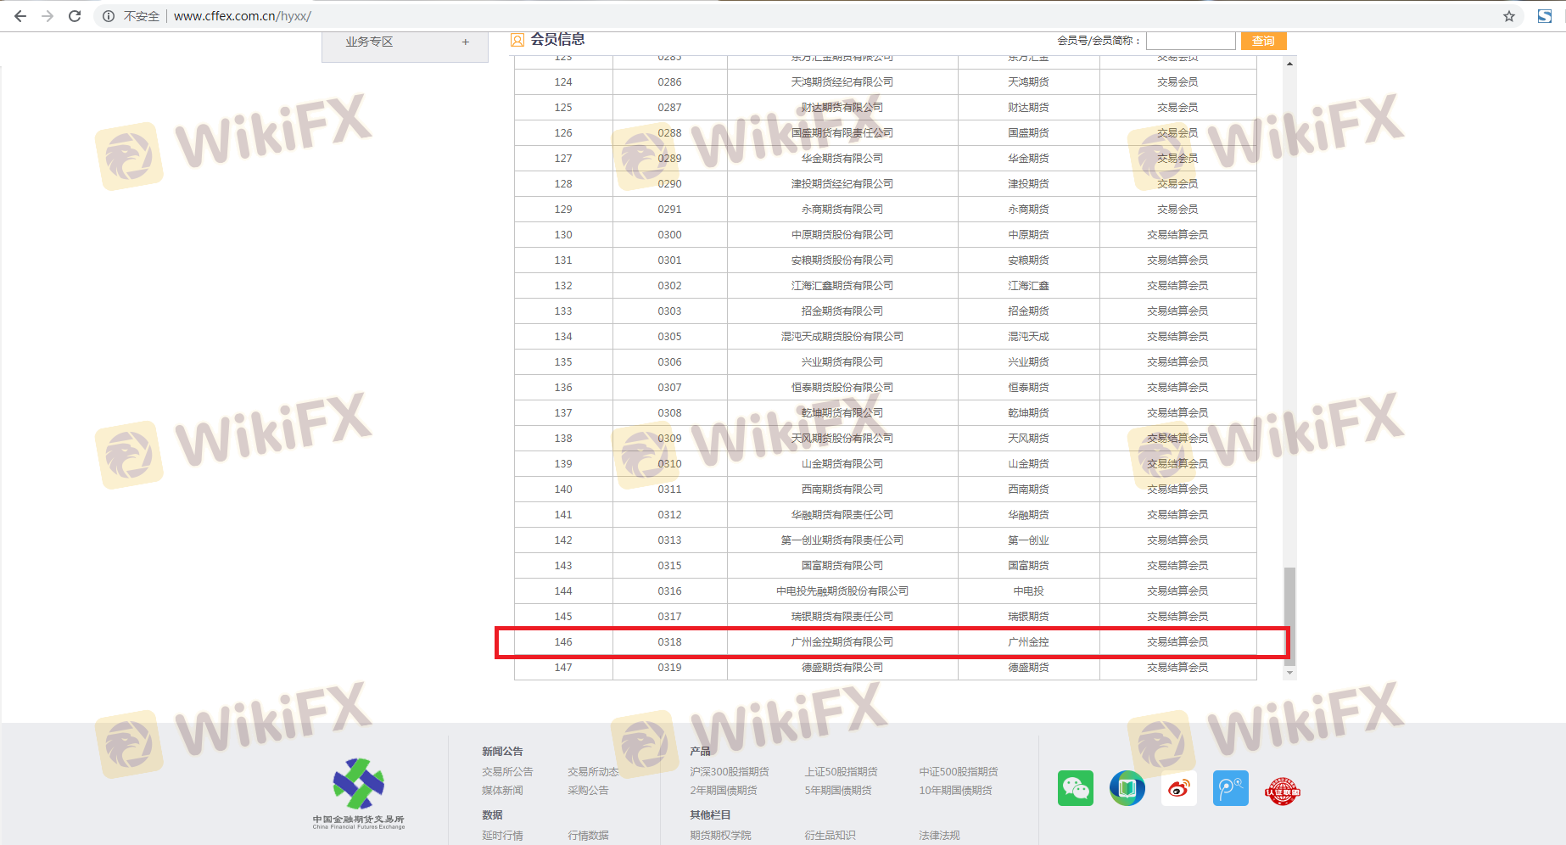Reload the page using the browser refresh icon
Viewport: 1566px width, 845px height.
click(x=75, y=16)
